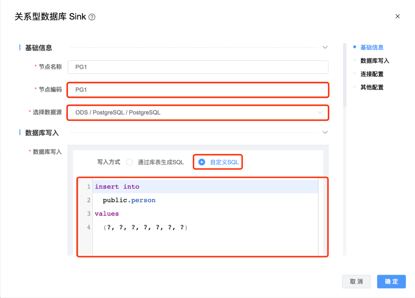The height and width of the screenshot is (298, 415).
Task: Select the 通过库表生成SQL radio option
Action: pos(130,162)
